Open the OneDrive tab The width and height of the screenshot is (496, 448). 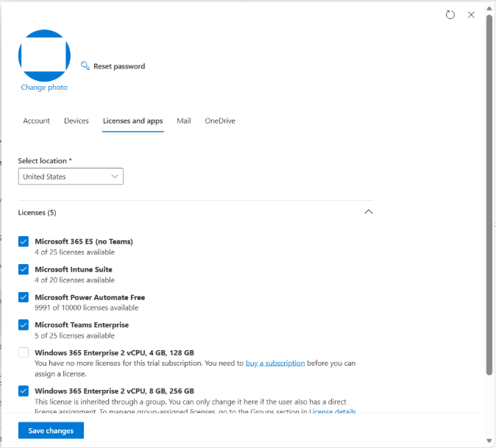[220, 121]
